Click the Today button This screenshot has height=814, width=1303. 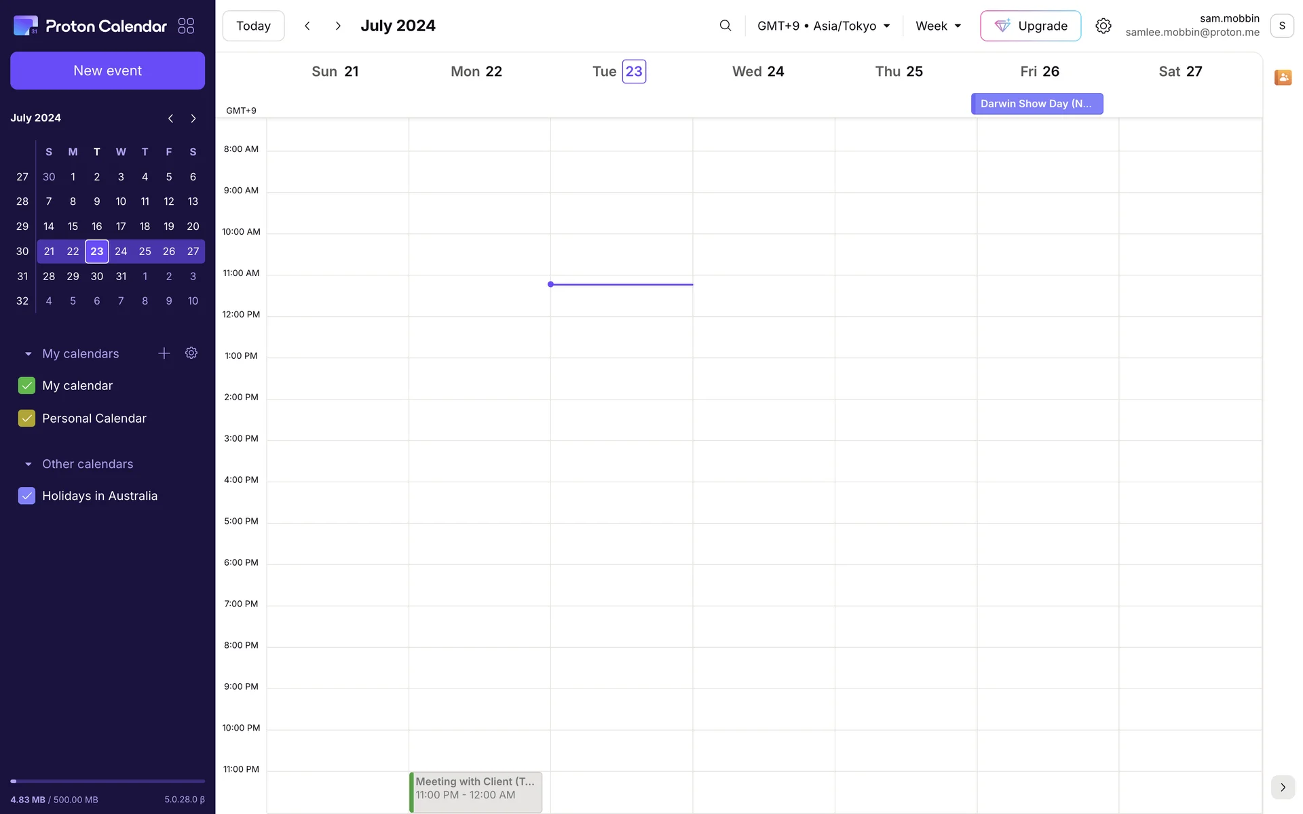tap(253, 26)
